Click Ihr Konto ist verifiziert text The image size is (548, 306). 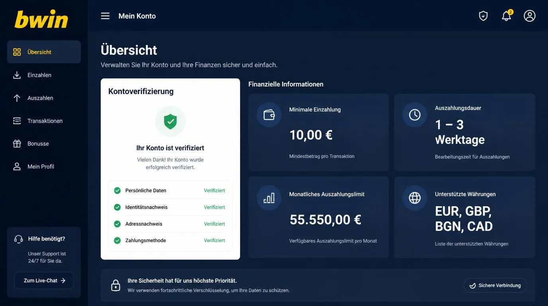[170, 148]
